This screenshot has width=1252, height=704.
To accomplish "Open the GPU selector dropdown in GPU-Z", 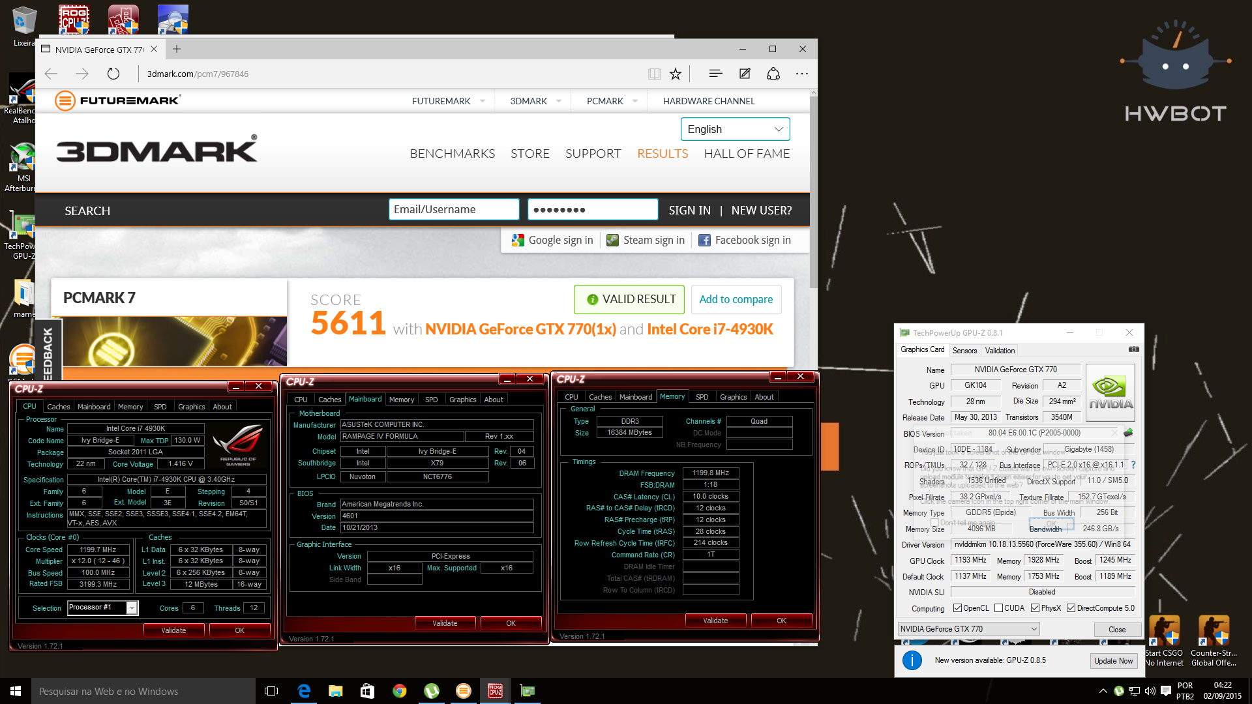I will point(968,629).
